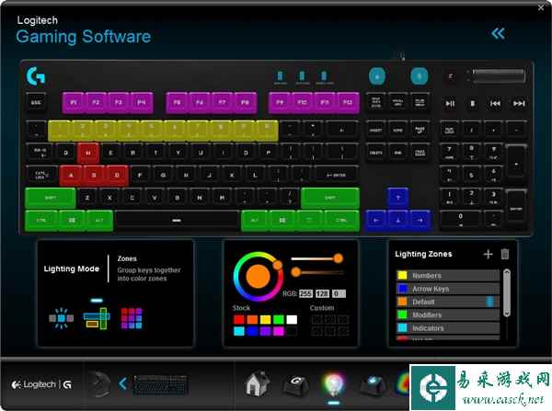The height and width of the screenshot is (411, 552).
Task: Click the left device arrow in bottom bar
Action: 122,383
